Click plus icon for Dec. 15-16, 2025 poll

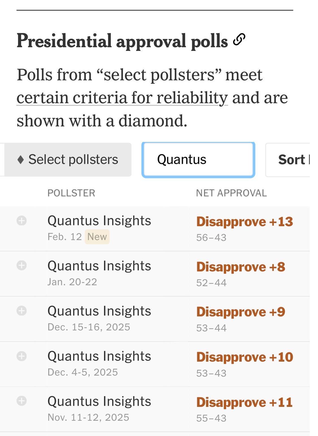click(x=21, y=311)
